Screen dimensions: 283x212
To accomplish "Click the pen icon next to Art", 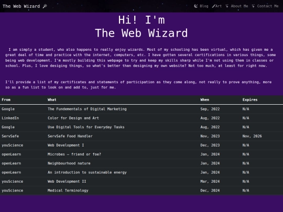I will [x=213, y=6].
